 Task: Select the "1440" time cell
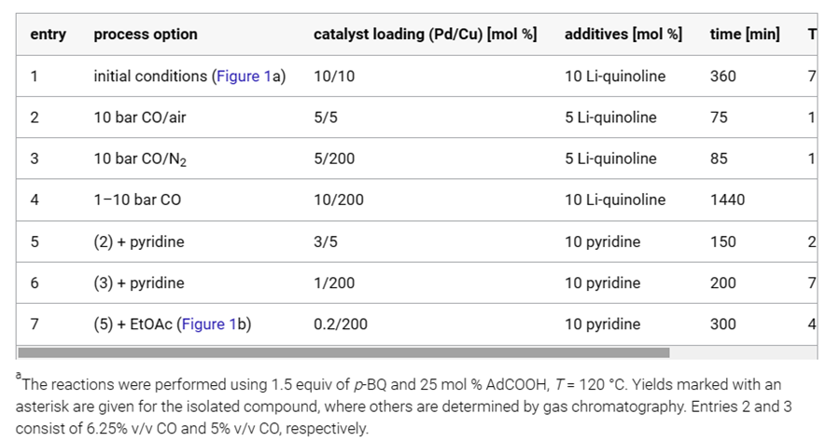pos(727,200)
